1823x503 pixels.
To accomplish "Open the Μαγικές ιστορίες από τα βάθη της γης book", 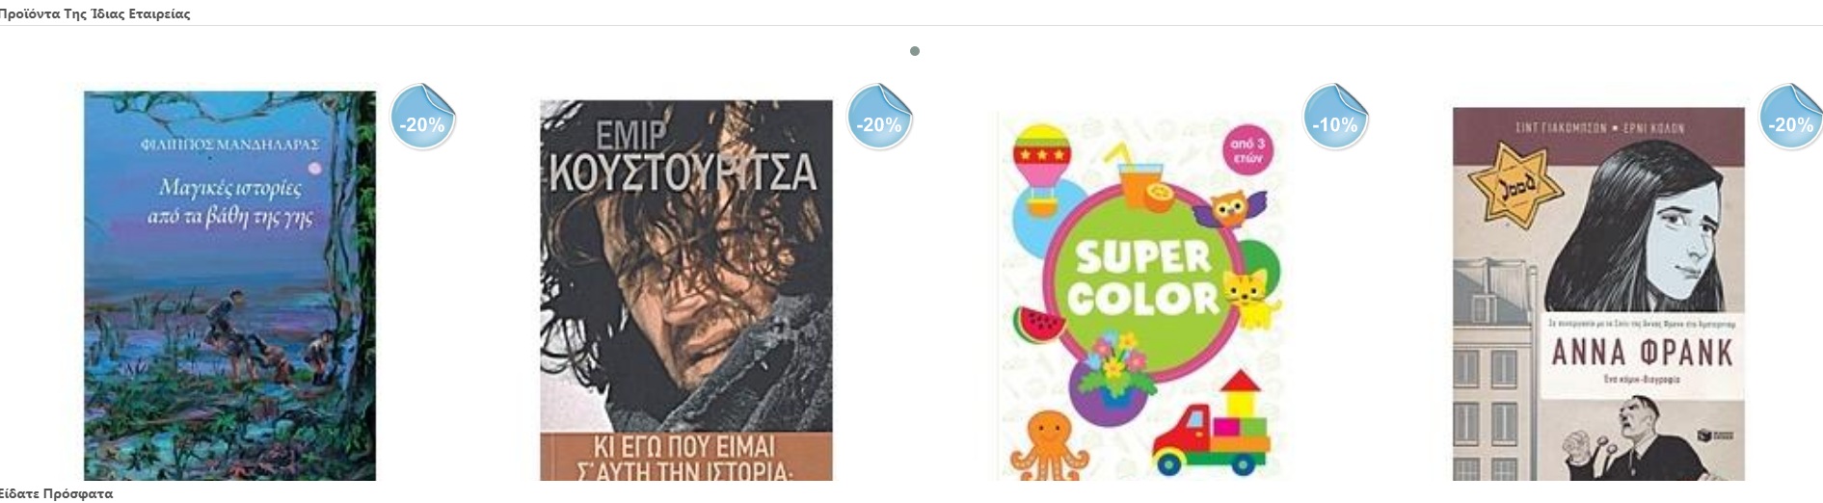I will coord(229,285).
